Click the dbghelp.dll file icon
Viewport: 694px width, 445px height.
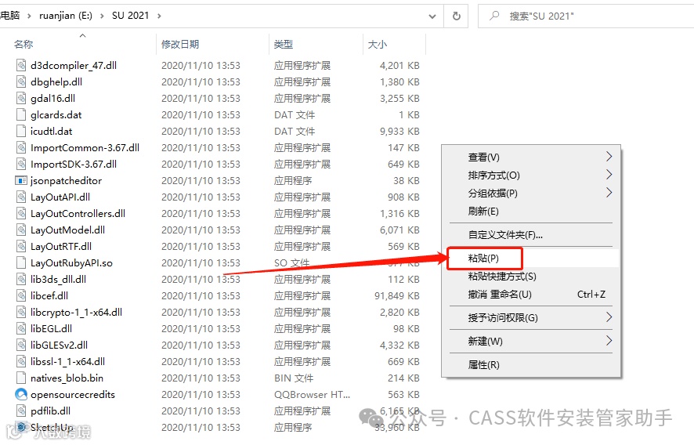(x=21, y=82)
